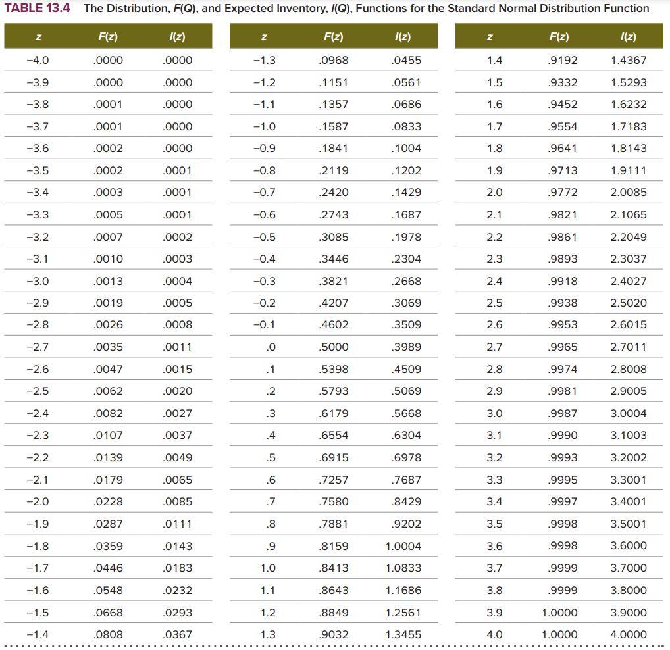The height and width of the screenshot is (650, 670).
Task: Click the F(z) value .8413
Action: pos(333,568)
